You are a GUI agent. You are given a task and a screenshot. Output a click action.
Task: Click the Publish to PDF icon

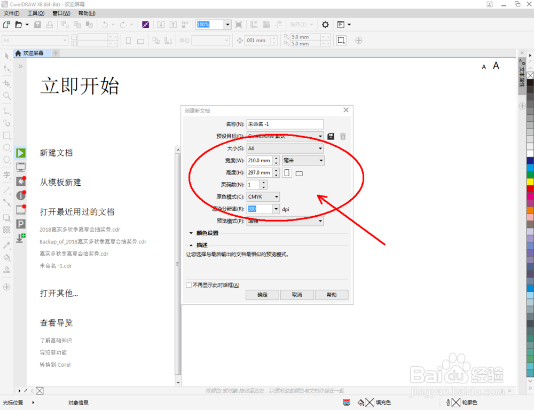185,25
